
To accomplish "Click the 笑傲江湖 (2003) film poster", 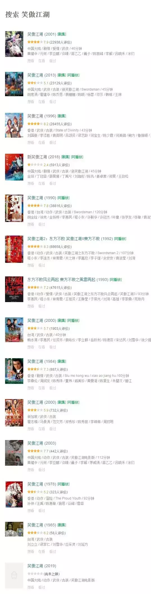I will pos(14,453).
